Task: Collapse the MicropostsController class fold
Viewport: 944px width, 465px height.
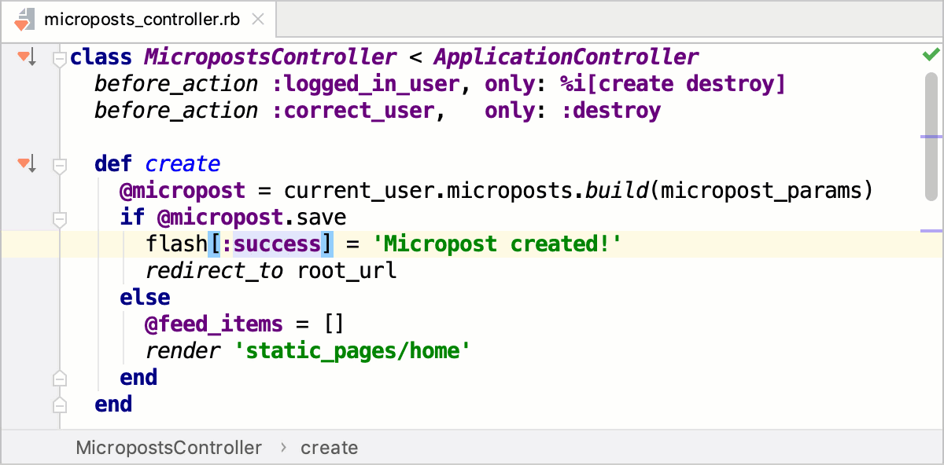Action: tap(59, 57)
